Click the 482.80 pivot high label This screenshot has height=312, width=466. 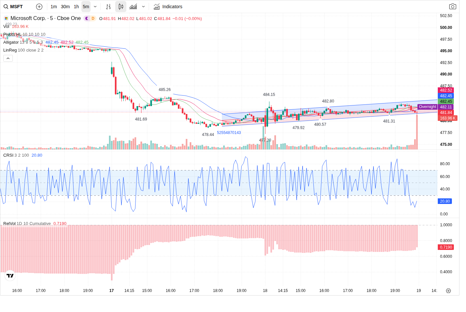(328, 101)
